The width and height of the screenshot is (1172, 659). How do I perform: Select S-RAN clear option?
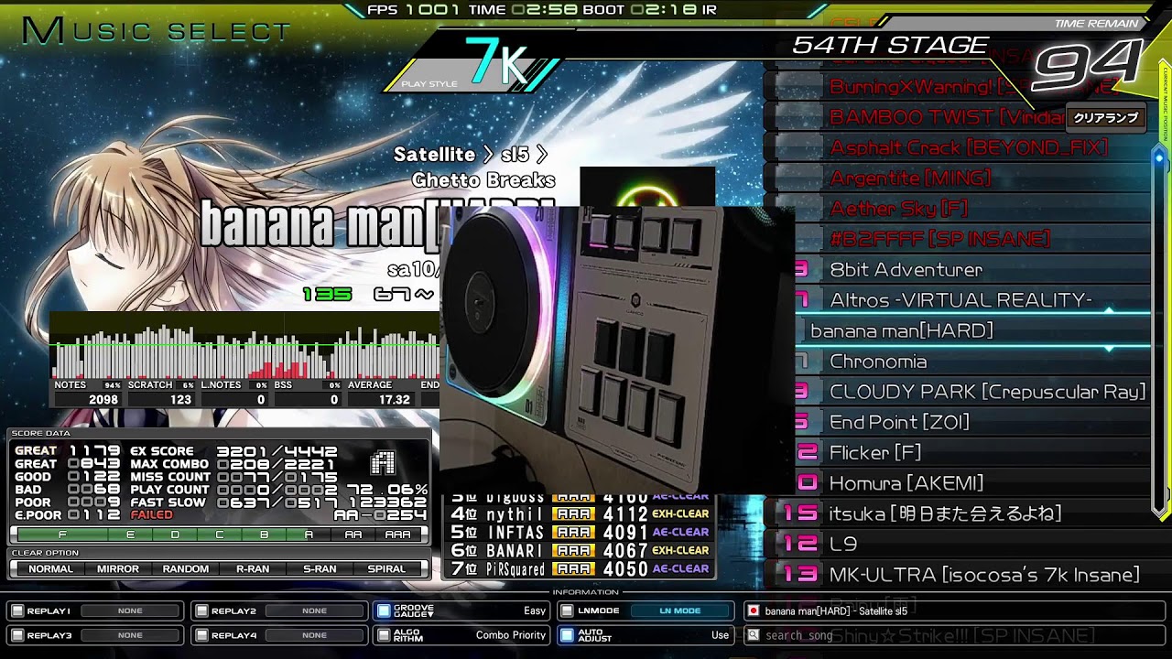point(320,569)
